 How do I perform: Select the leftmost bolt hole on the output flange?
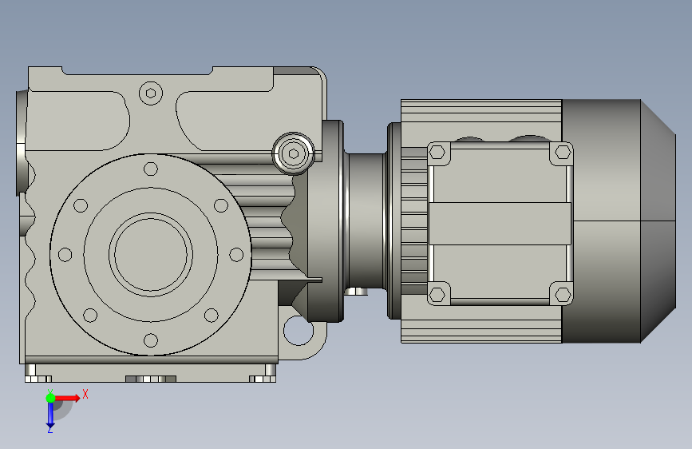coord(65,255)
